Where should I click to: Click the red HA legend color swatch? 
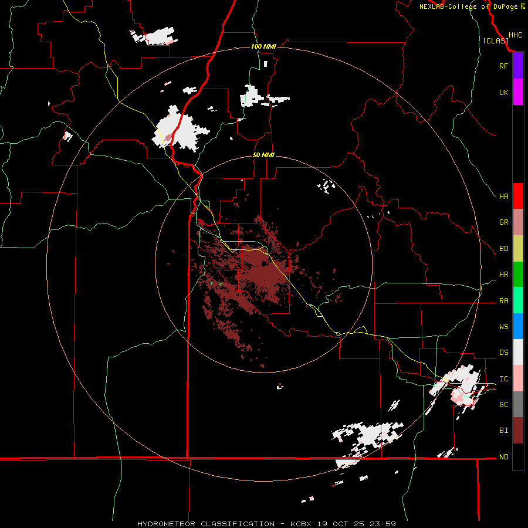[518, 196]
